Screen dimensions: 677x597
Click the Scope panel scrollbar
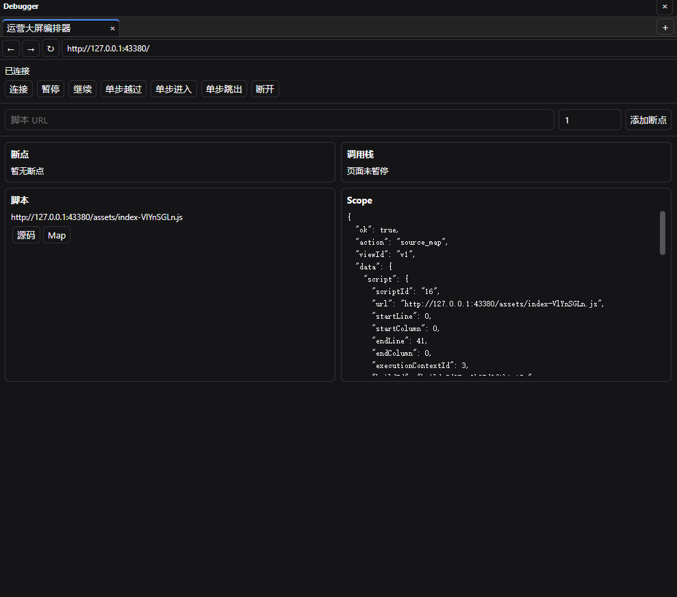(663, 233)
